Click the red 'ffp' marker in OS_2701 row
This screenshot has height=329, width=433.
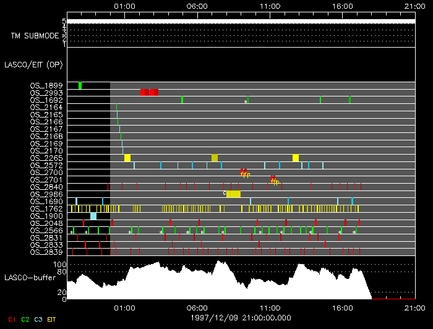click(274, 180)
